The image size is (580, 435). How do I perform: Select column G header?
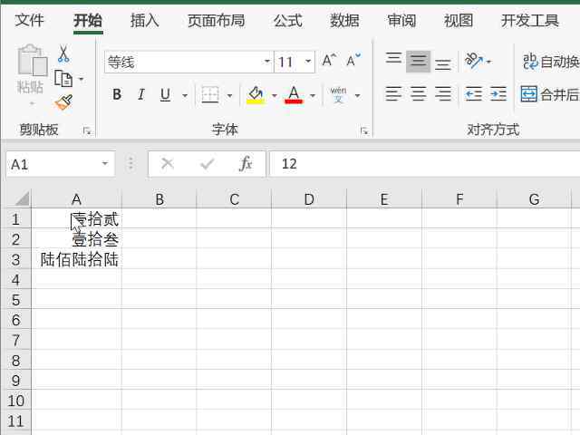(x=534, y=199)
